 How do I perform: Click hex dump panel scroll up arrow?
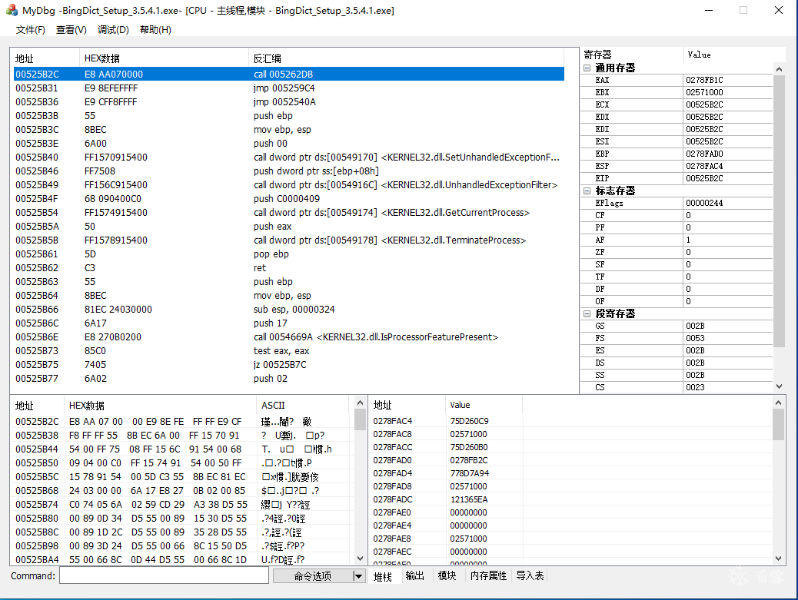click(x=360, y=403)
